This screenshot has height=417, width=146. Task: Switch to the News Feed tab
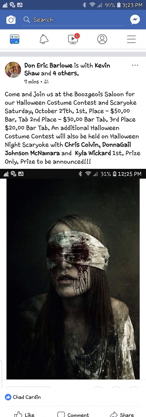[x=15, y=39]
